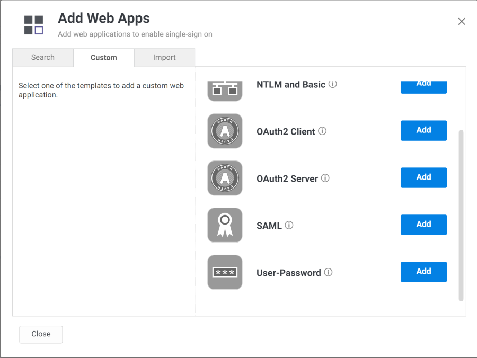Click the OAuth2 Server template icon

[225, 178]
